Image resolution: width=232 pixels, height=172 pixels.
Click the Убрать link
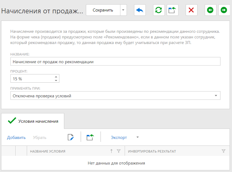pos(40,138)
